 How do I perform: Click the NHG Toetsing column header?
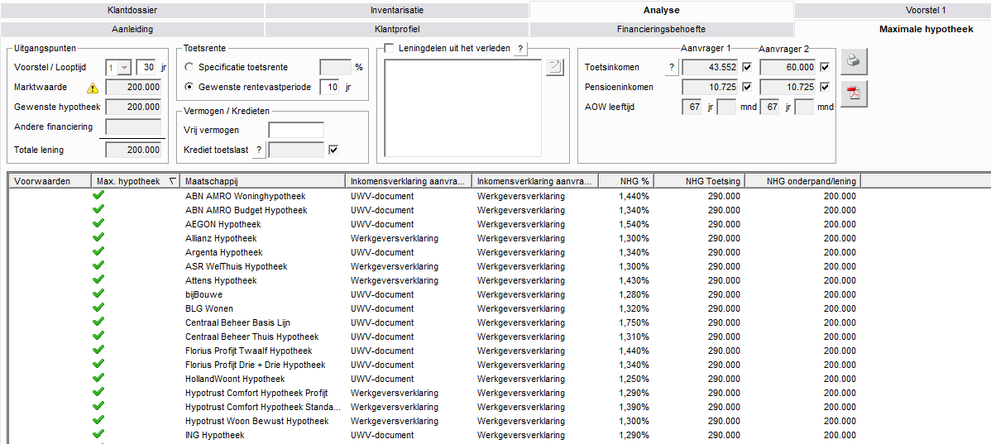click(700, 181)
